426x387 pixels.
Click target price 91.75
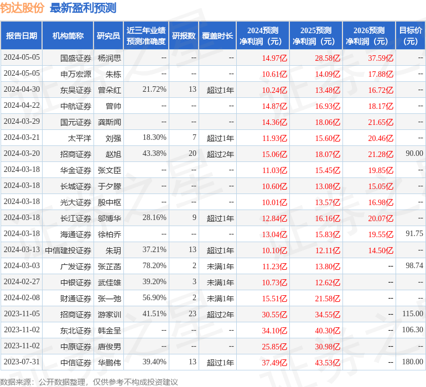(x=414, y=233)
